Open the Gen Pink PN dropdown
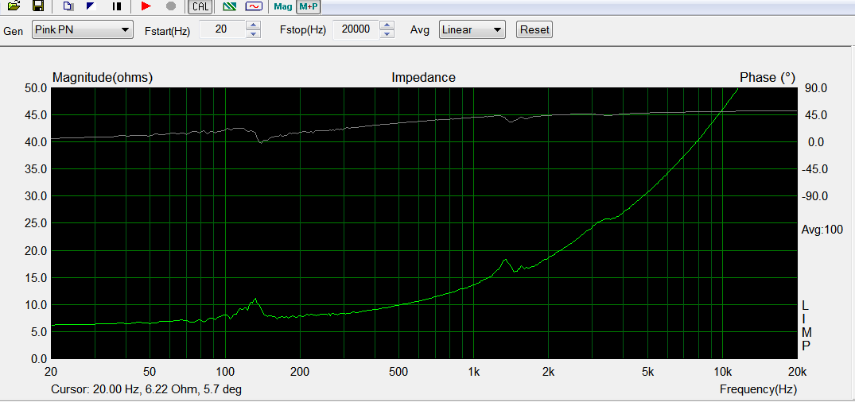 [x=83, y=29]
